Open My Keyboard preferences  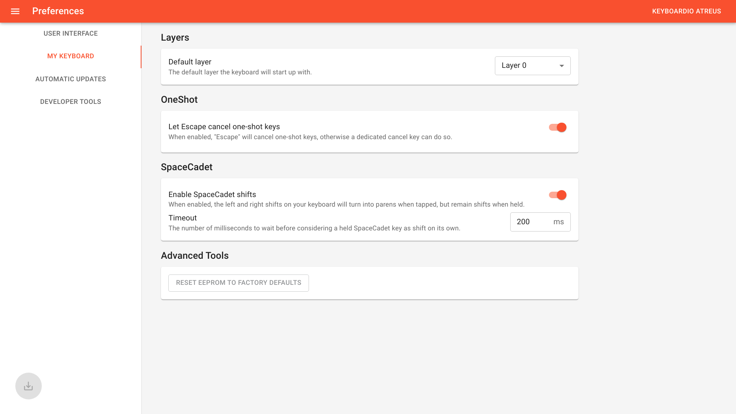coord(71,56)
